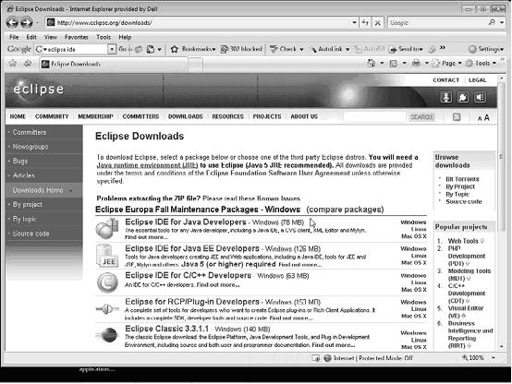This screenshot has height=384, width=512.
Task: Expand the Home icon dropdown arrow
Action: click(x=382, y=63)
